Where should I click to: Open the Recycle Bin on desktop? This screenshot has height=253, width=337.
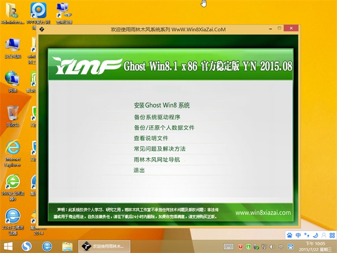coord(13,115)
